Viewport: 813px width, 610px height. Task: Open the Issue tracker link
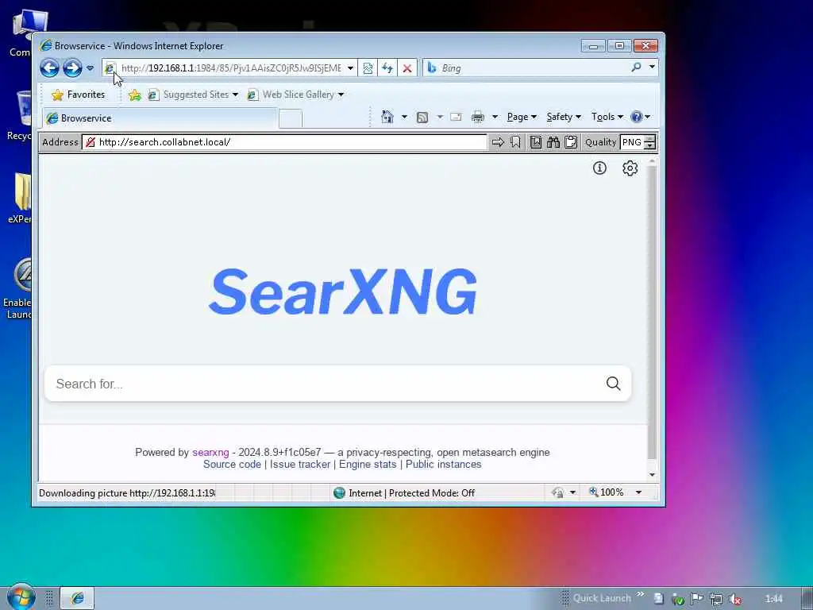pos(299,464)
